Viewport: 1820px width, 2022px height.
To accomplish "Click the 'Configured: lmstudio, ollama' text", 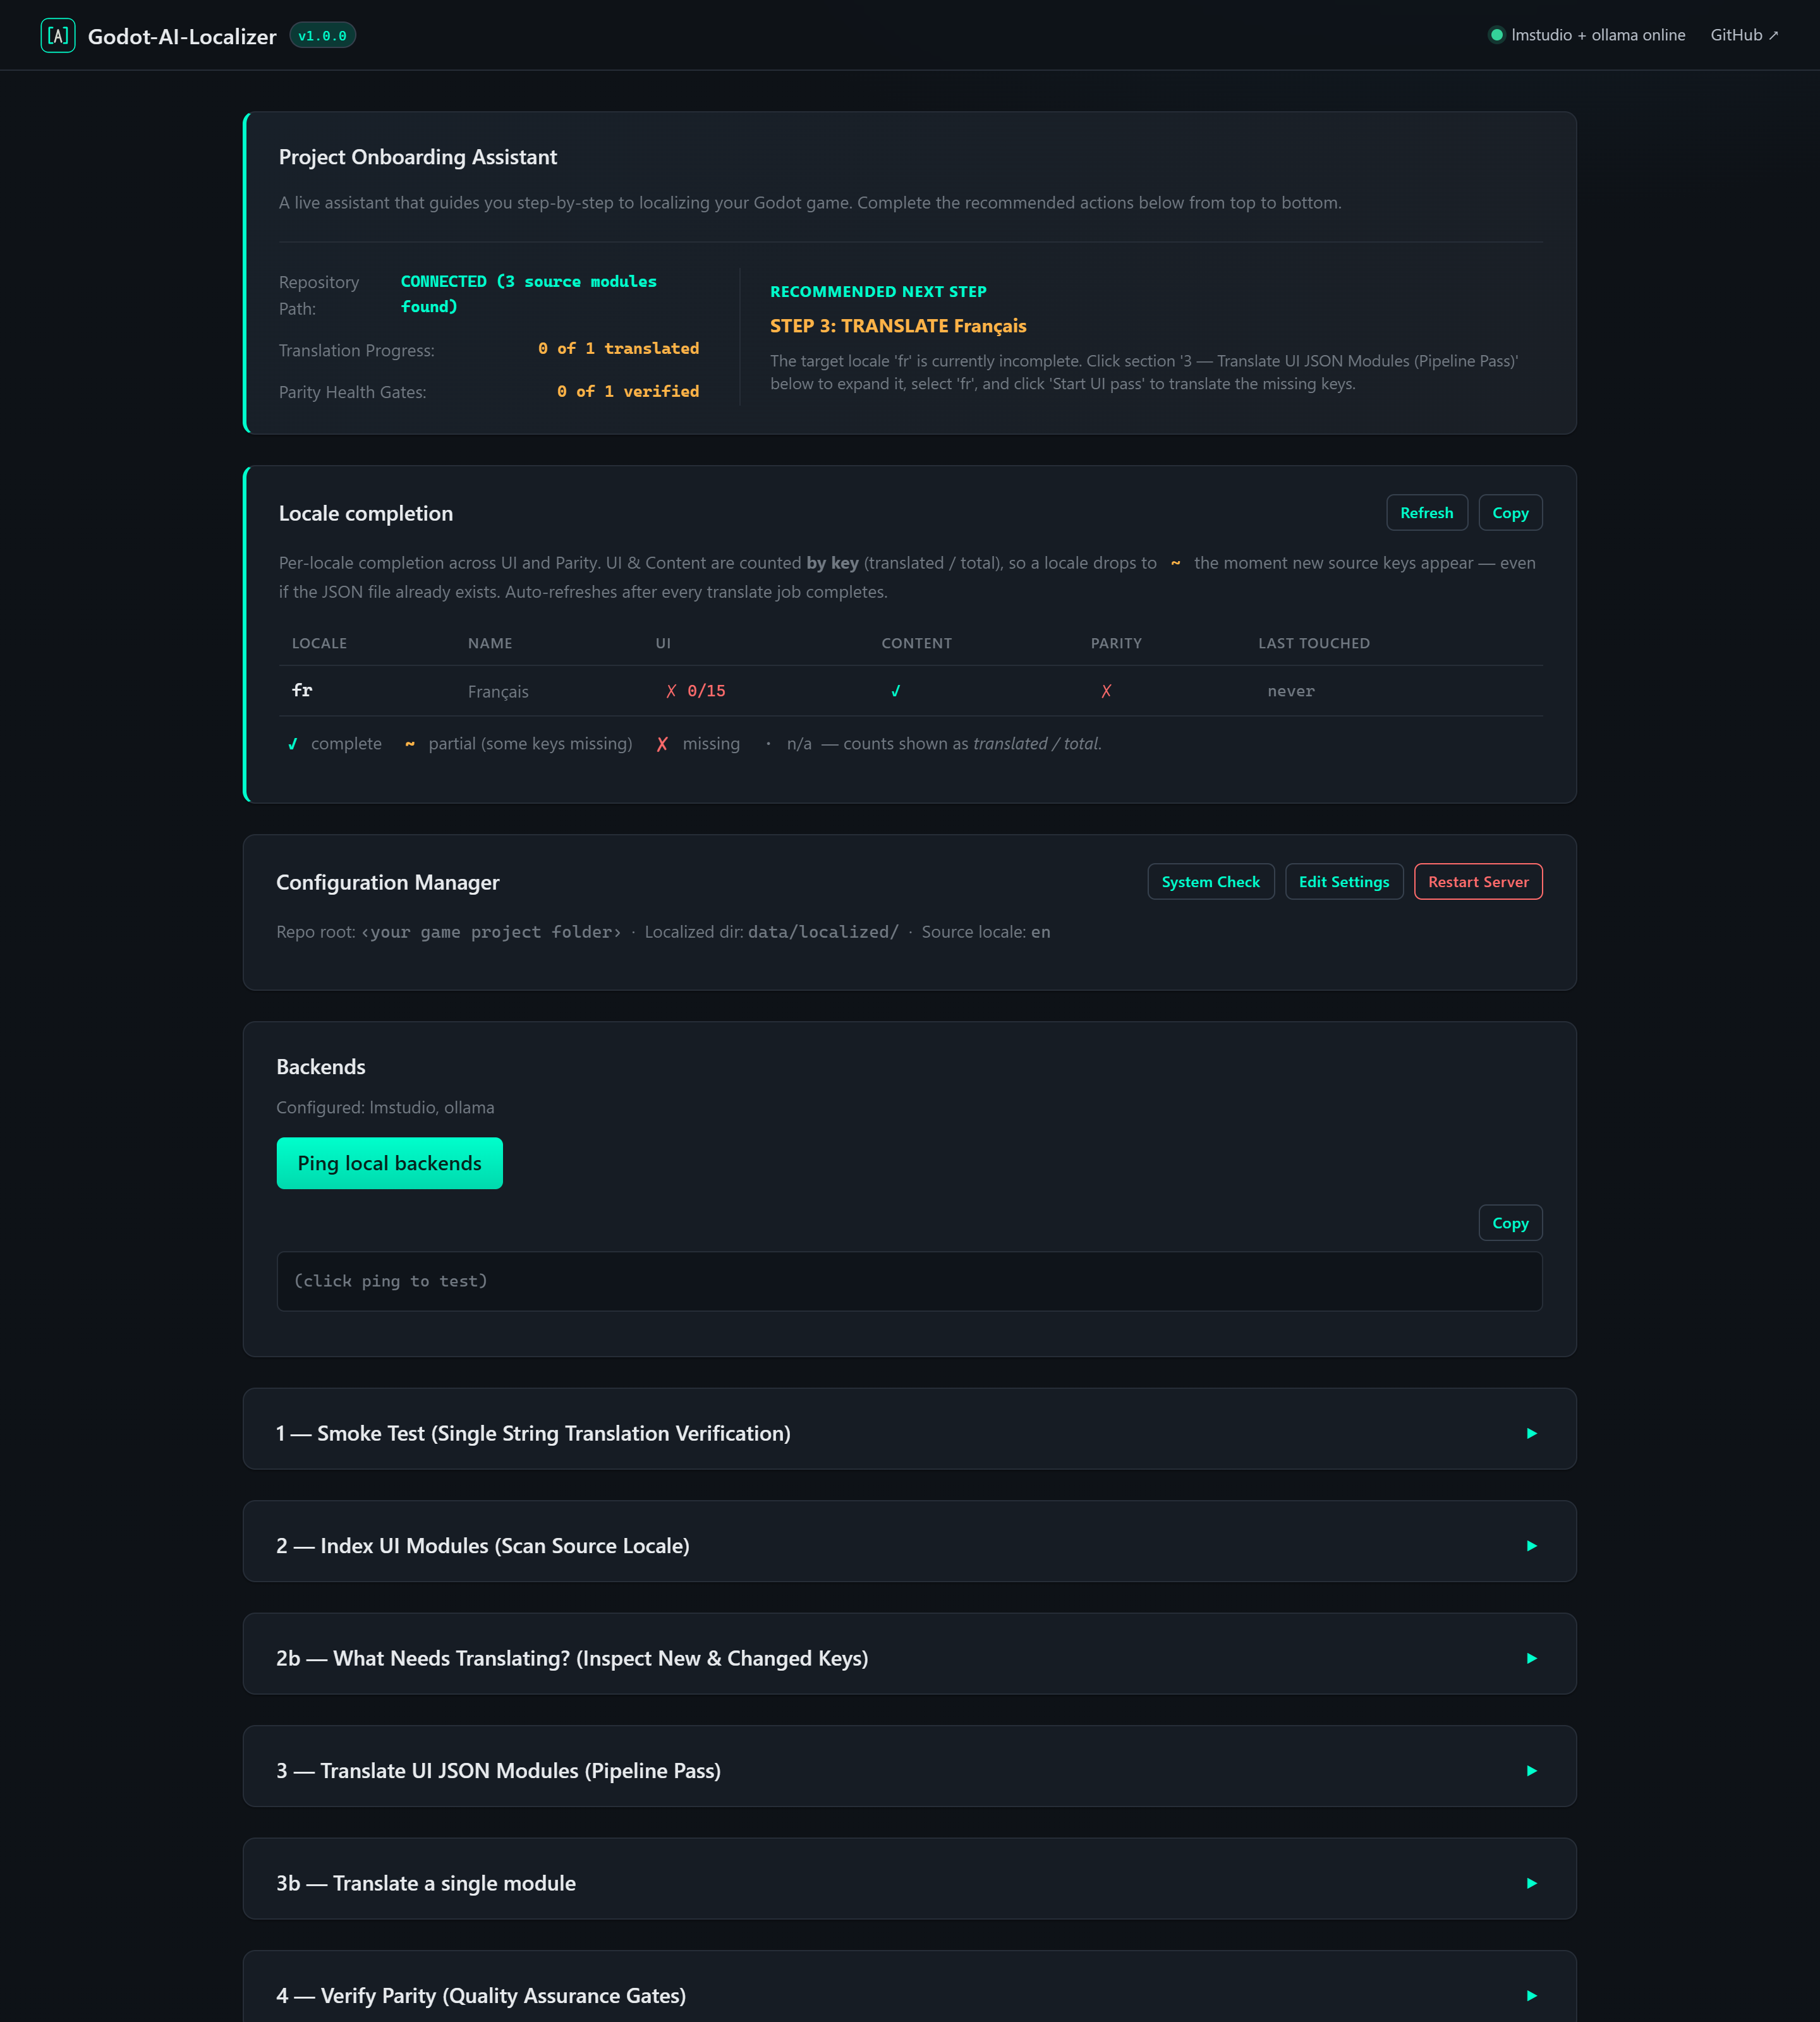I will [385, 1107].
